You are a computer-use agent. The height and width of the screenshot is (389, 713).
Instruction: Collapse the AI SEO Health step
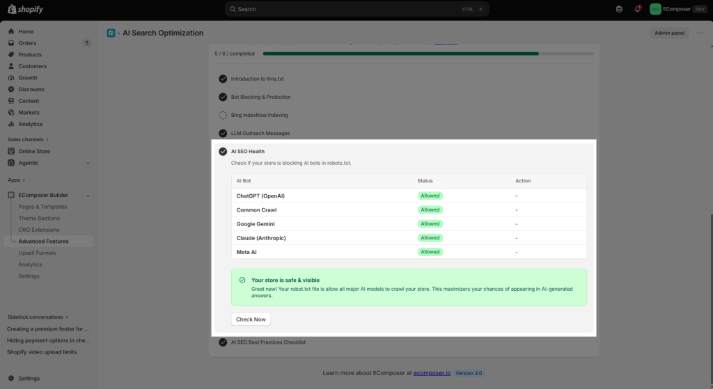click(x=247, y=151)
